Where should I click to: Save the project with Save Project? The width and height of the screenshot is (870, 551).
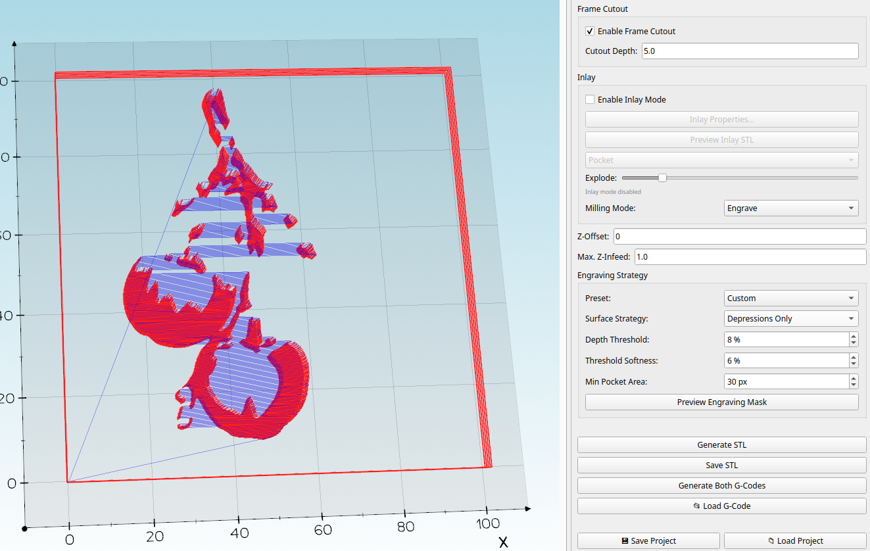[x=648, y=541]
